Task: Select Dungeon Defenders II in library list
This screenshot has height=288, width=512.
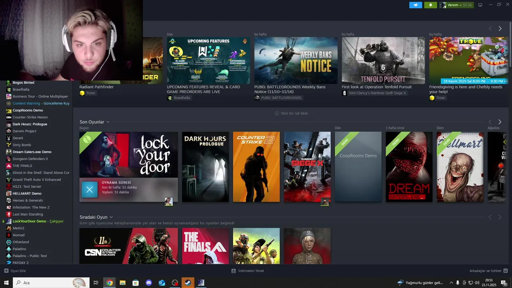Action: (x=30, y=159)
